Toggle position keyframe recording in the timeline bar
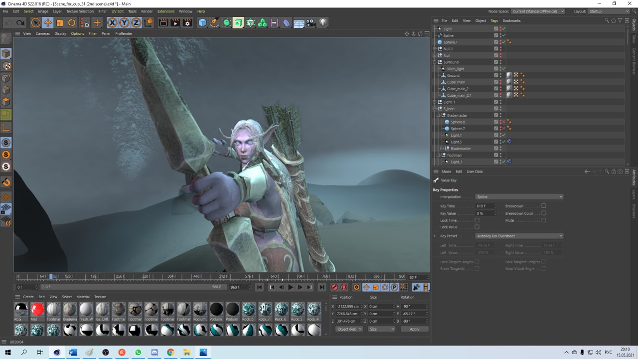The height and width of the screenshot is (359, 638). (366, 287)
